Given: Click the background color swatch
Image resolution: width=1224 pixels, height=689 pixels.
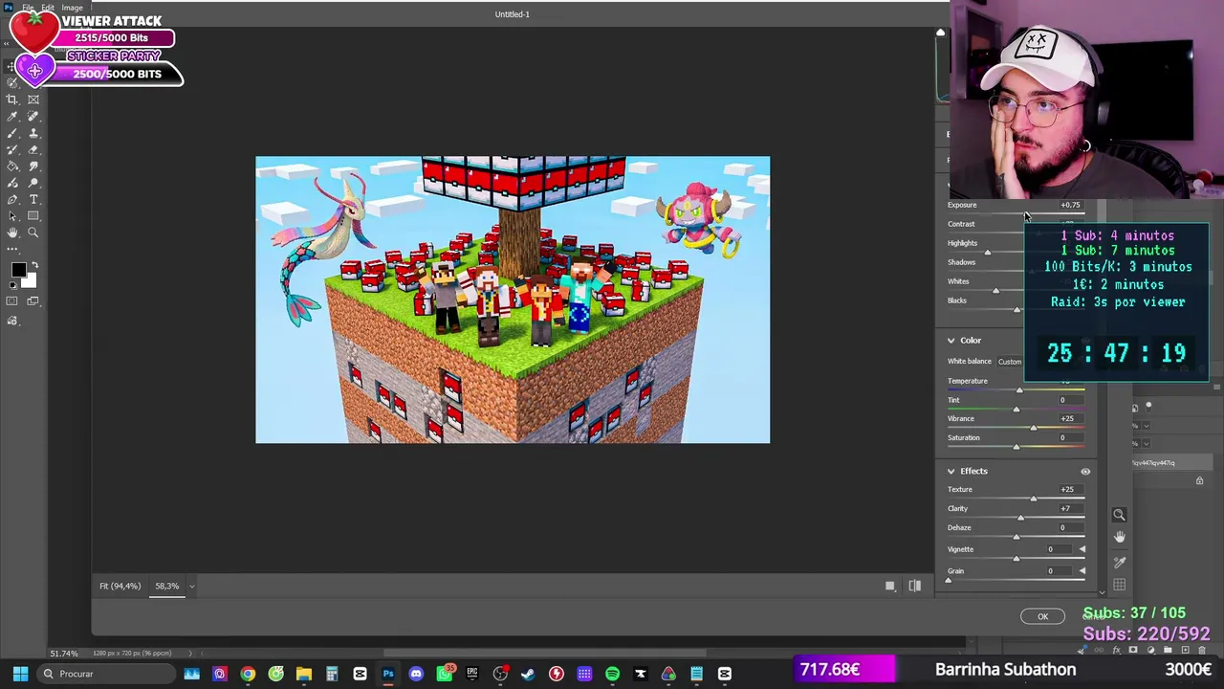Looking at the screenshot, I should click(29, 280).
